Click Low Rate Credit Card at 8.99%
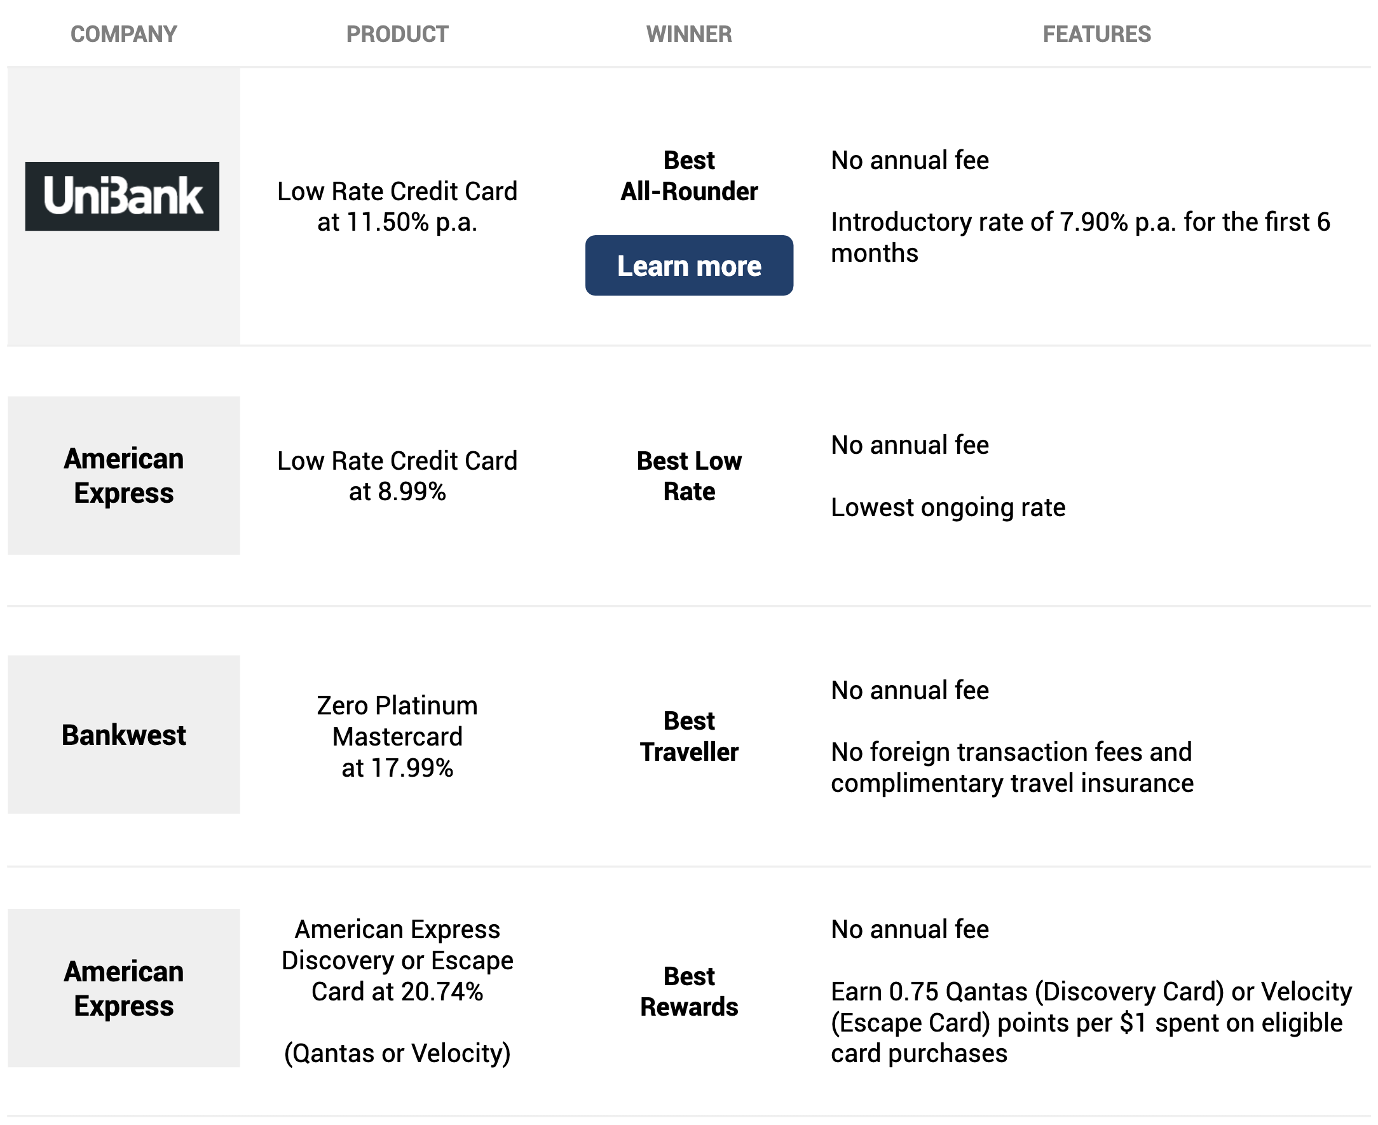1378x1125 pixels. coord(397,475)
